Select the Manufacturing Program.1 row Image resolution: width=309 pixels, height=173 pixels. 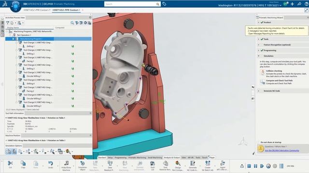tap(48, 39)
